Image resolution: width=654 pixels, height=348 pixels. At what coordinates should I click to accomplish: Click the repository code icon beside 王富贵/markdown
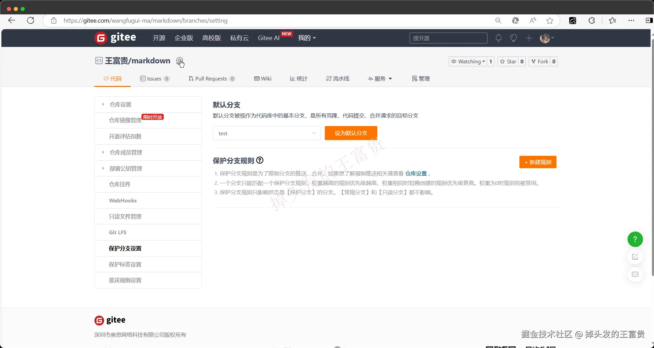point(99,61)
